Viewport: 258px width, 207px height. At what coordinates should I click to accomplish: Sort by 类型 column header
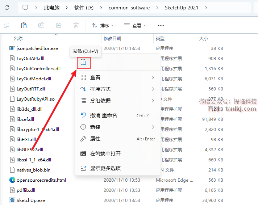(x=160, y=39)
